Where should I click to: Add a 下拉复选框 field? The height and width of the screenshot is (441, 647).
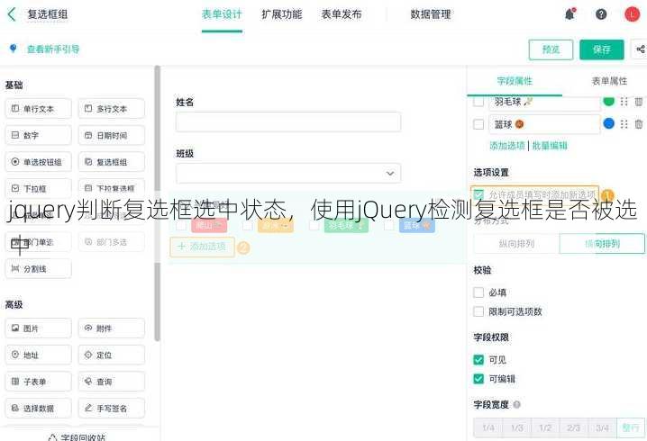click(x=112, y=188)
